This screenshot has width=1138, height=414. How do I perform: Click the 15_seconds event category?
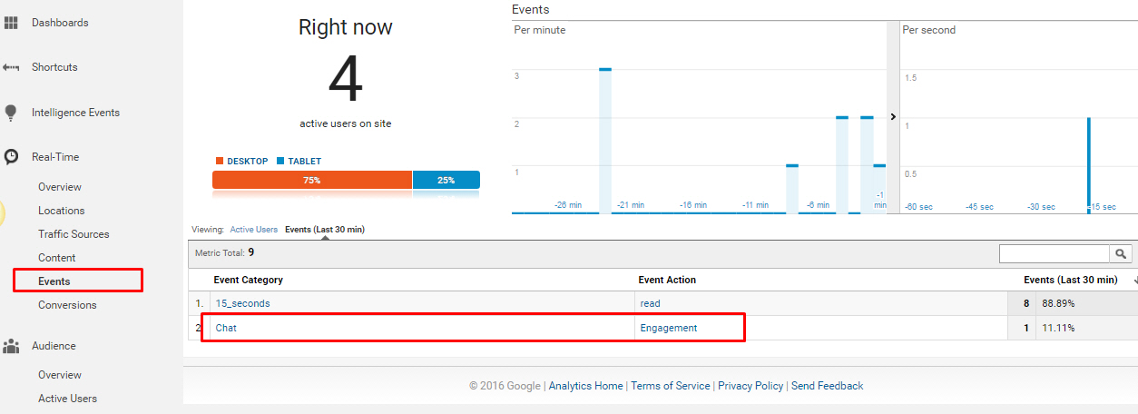coord(242,303)
